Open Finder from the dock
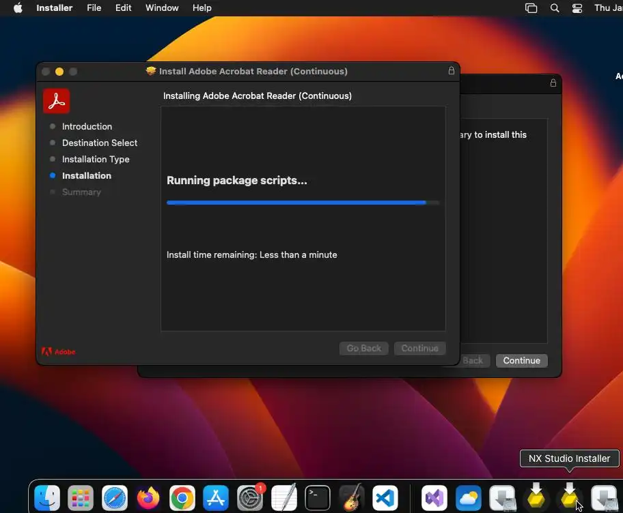623x513 pixels. click(x=47, y=498)
